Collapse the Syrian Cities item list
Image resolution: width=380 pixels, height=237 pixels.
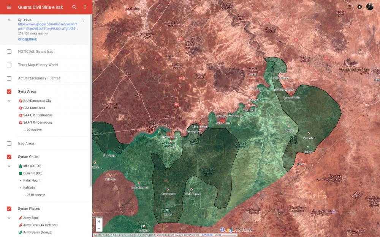pyautogui.click(x=9, y=166)
